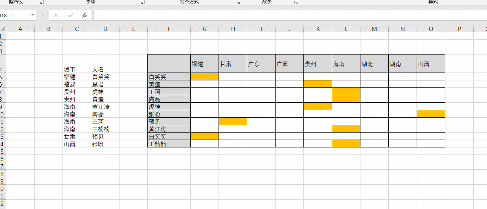This screenshot has width=487, height=209.
Task: Click inside the Name Box field
Action: pyautogui.click(x=15, y=15)
